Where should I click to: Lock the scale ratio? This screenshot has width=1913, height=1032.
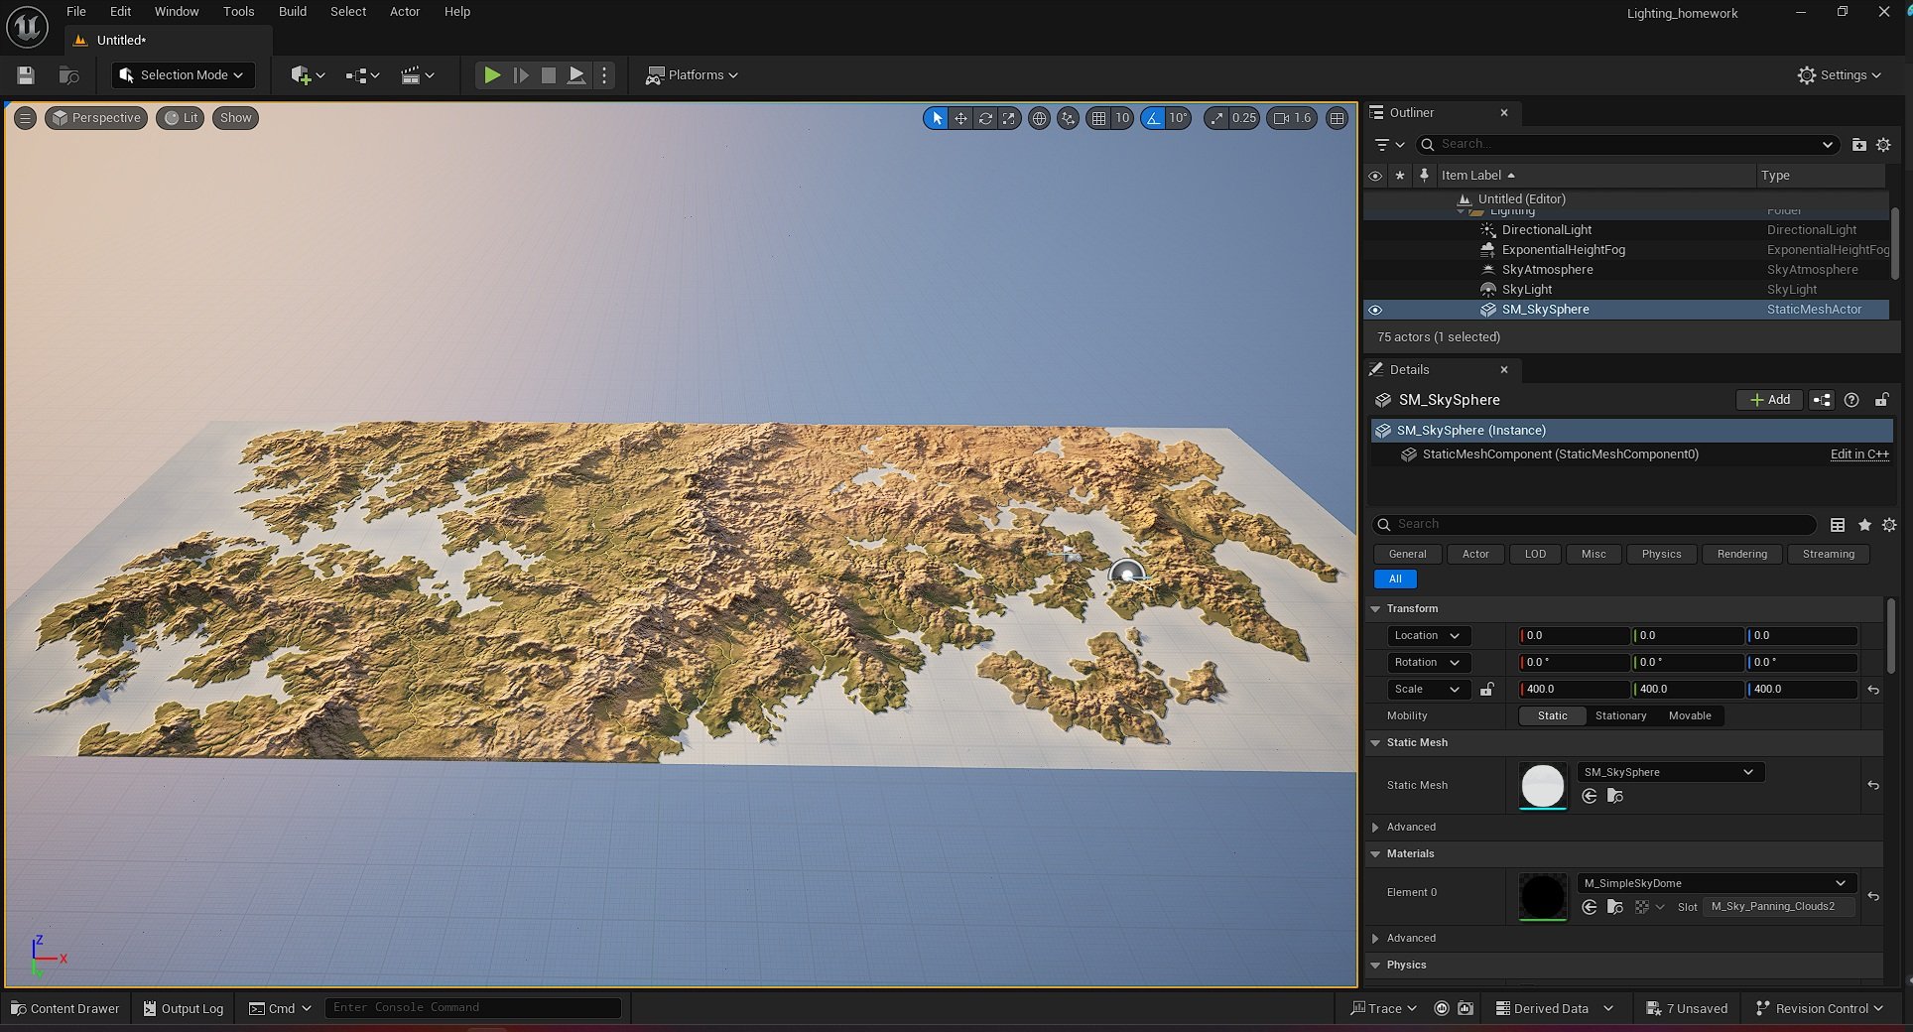point(1486,689)
